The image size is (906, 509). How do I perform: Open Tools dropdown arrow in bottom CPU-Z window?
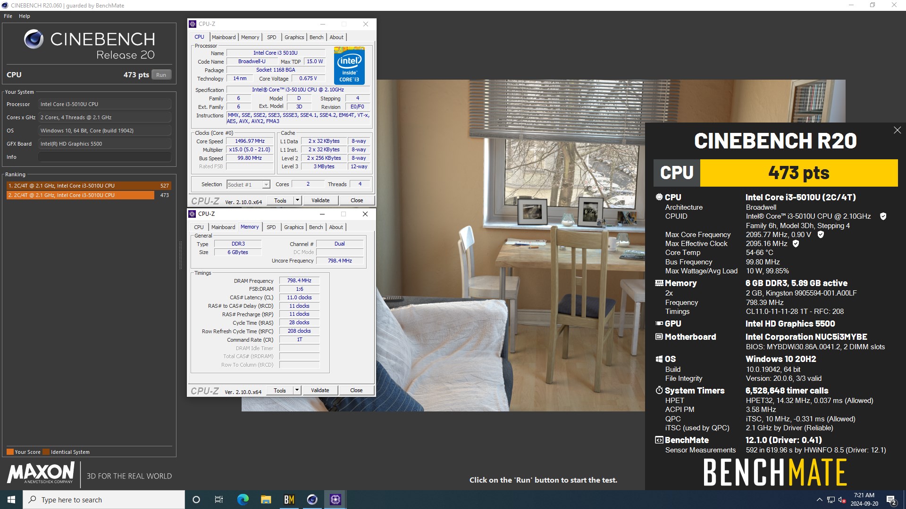coord(297,390)
